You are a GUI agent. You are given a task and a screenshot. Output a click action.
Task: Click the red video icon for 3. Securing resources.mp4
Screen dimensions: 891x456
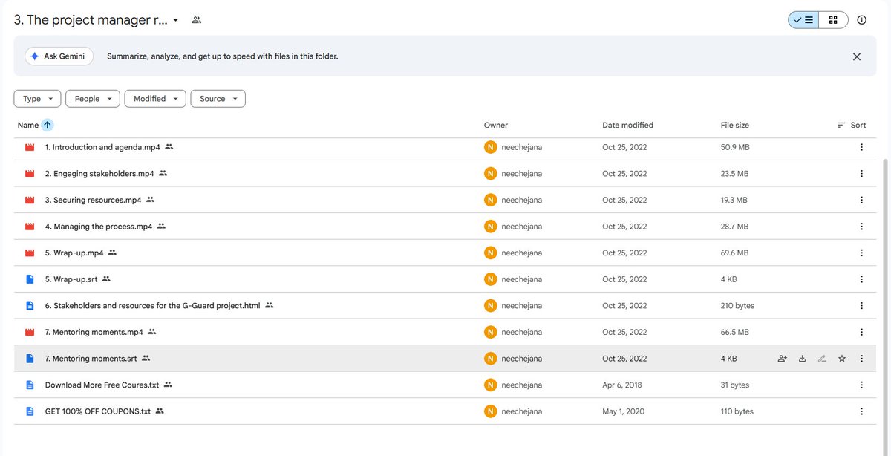[30, 200]
